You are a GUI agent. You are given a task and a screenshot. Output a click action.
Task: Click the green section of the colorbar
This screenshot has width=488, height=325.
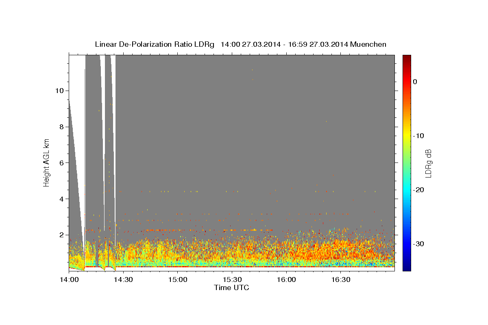coord(407,162)
